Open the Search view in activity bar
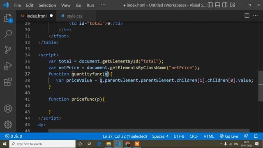This screenshot has width=263, height=148. tap(8, 34)
